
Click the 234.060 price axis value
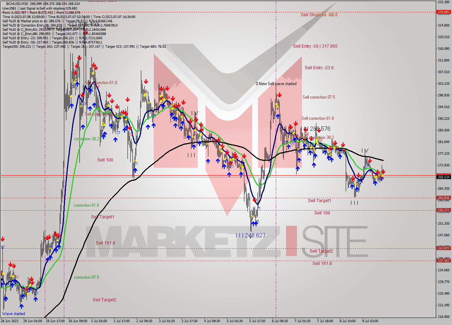(x=444, y=270)
